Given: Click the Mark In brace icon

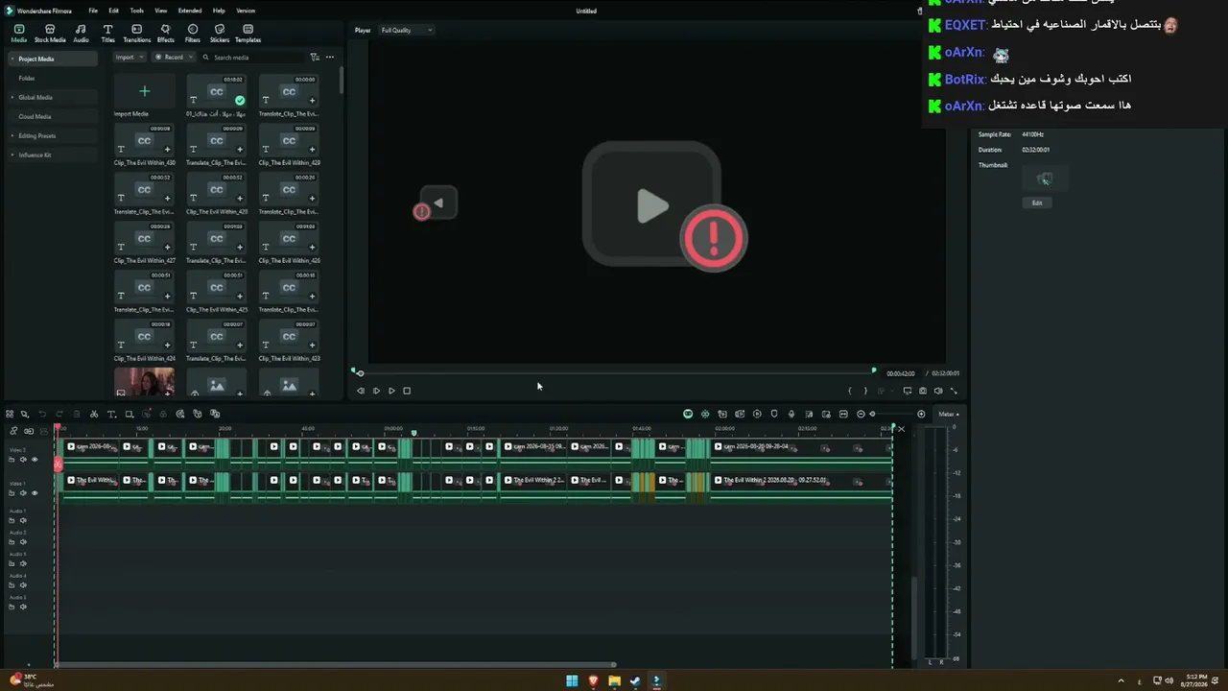Looking at the screenshot, I should click(850, 391).
